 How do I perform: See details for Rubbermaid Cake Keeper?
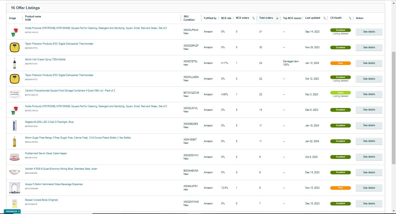pyautogui.click(x=369, y=157)
